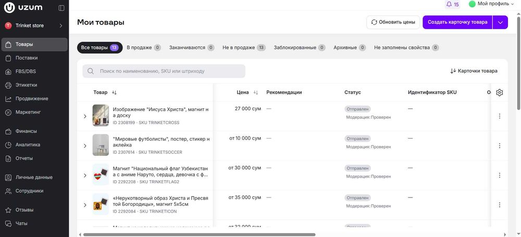Expand the TRINKETSOCCER product row

(85, 146)
